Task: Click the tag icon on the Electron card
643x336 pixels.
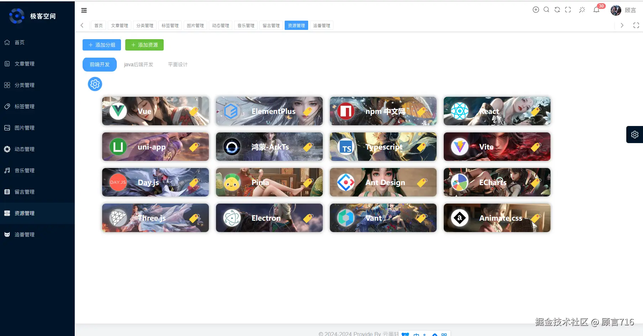Action: (x=308, y=218)
